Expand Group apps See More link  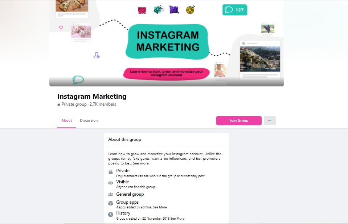[160, 207]
